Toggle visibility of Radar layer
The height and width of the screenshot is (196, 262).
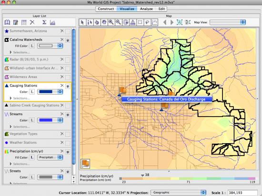[x=68, y=60]
